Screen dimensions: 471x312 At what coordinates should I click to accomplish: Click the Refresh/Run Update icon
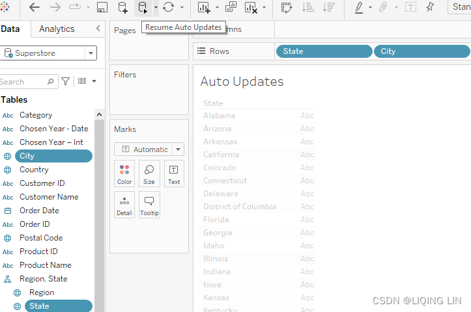169,7
